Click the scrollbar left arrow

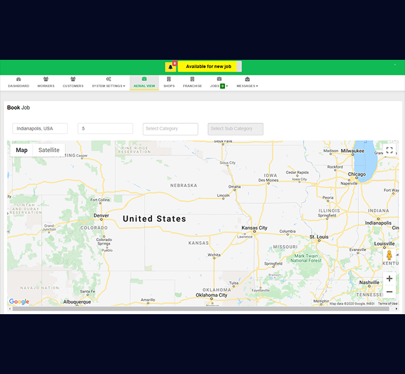(10, 309)
